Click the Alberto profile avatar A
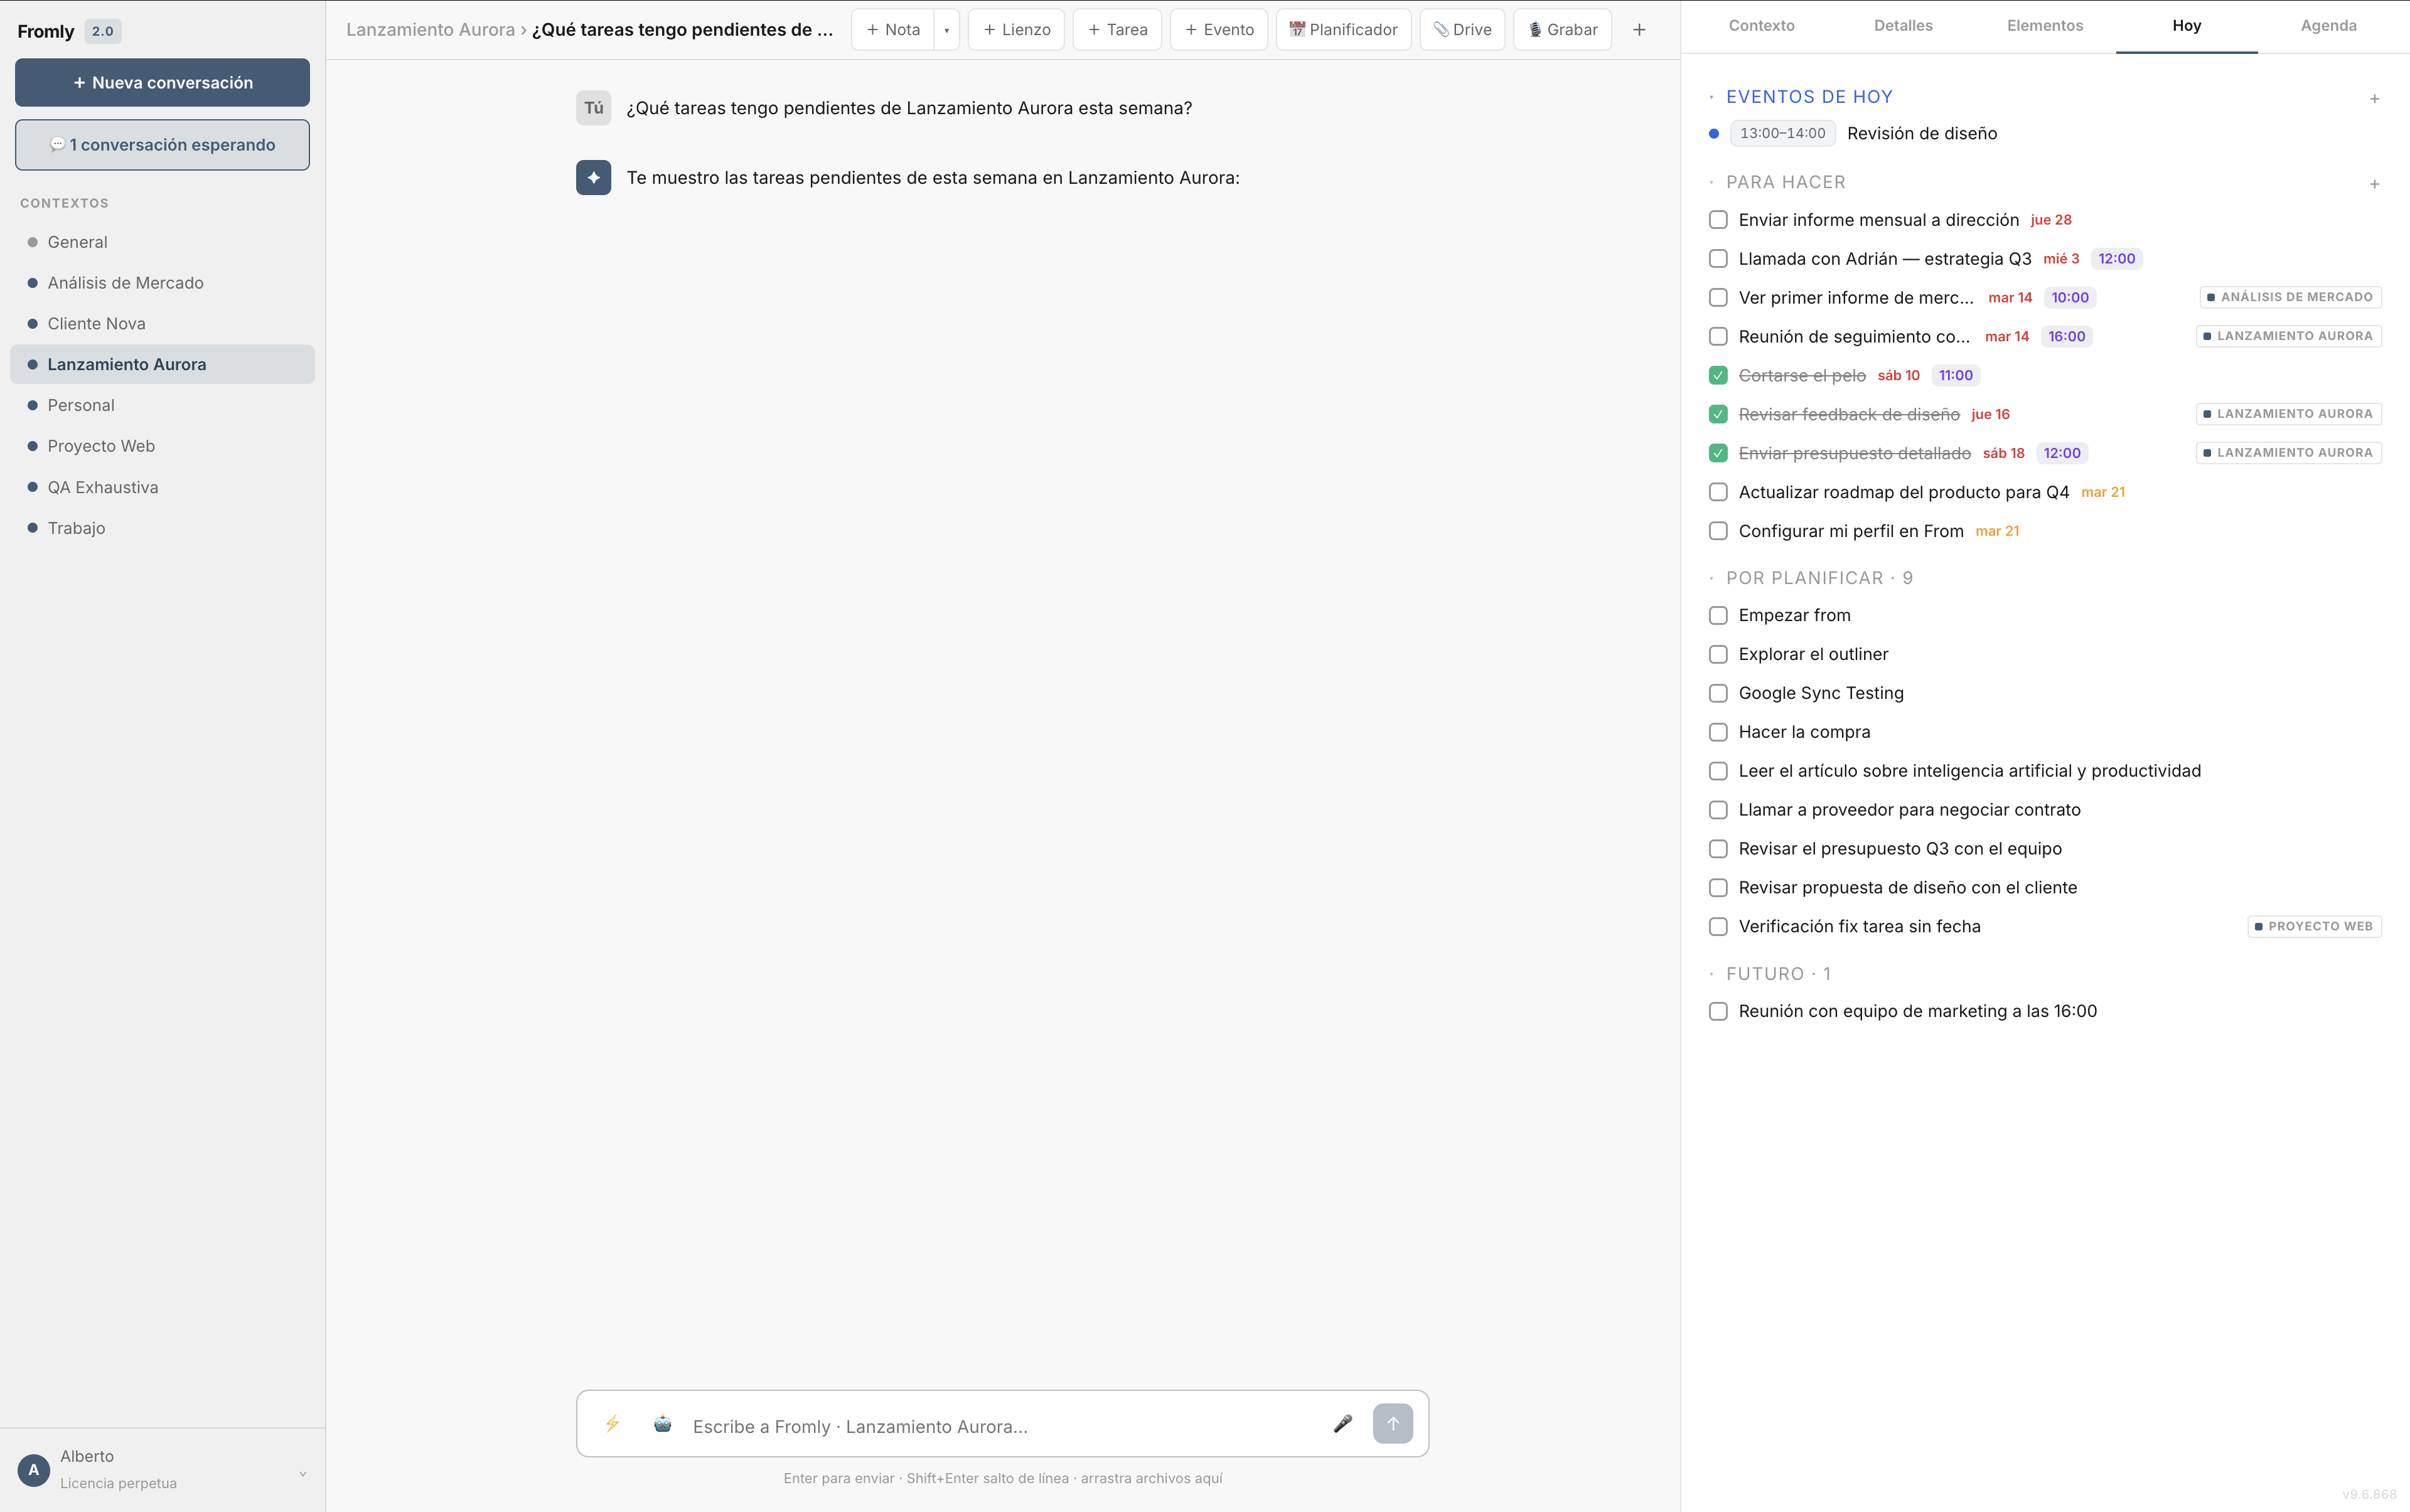 tap(34, 1469)
